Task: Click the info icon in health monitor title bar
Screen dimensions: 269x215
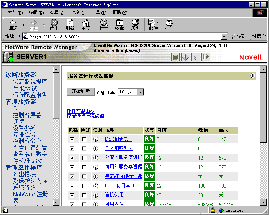Action: point(253,76)
